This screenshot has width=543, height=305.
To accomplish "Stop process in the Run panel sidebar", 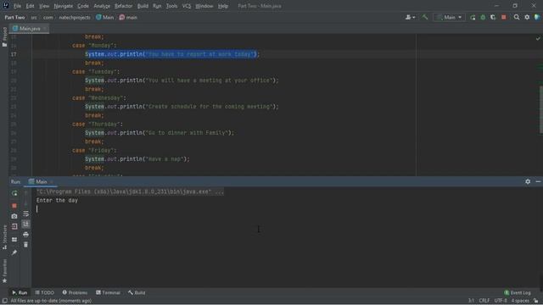I will (x=14, y=205).
